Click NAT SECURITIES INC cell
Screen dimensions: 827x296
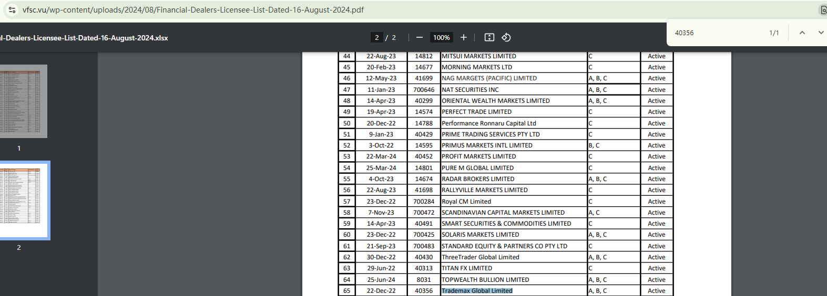click(x=513, y=90)
